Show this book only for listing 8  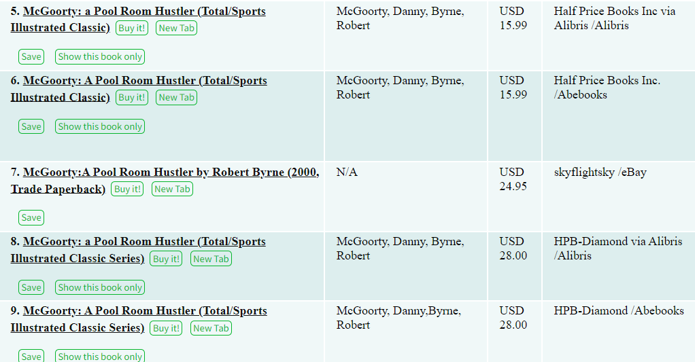[100, 287]
